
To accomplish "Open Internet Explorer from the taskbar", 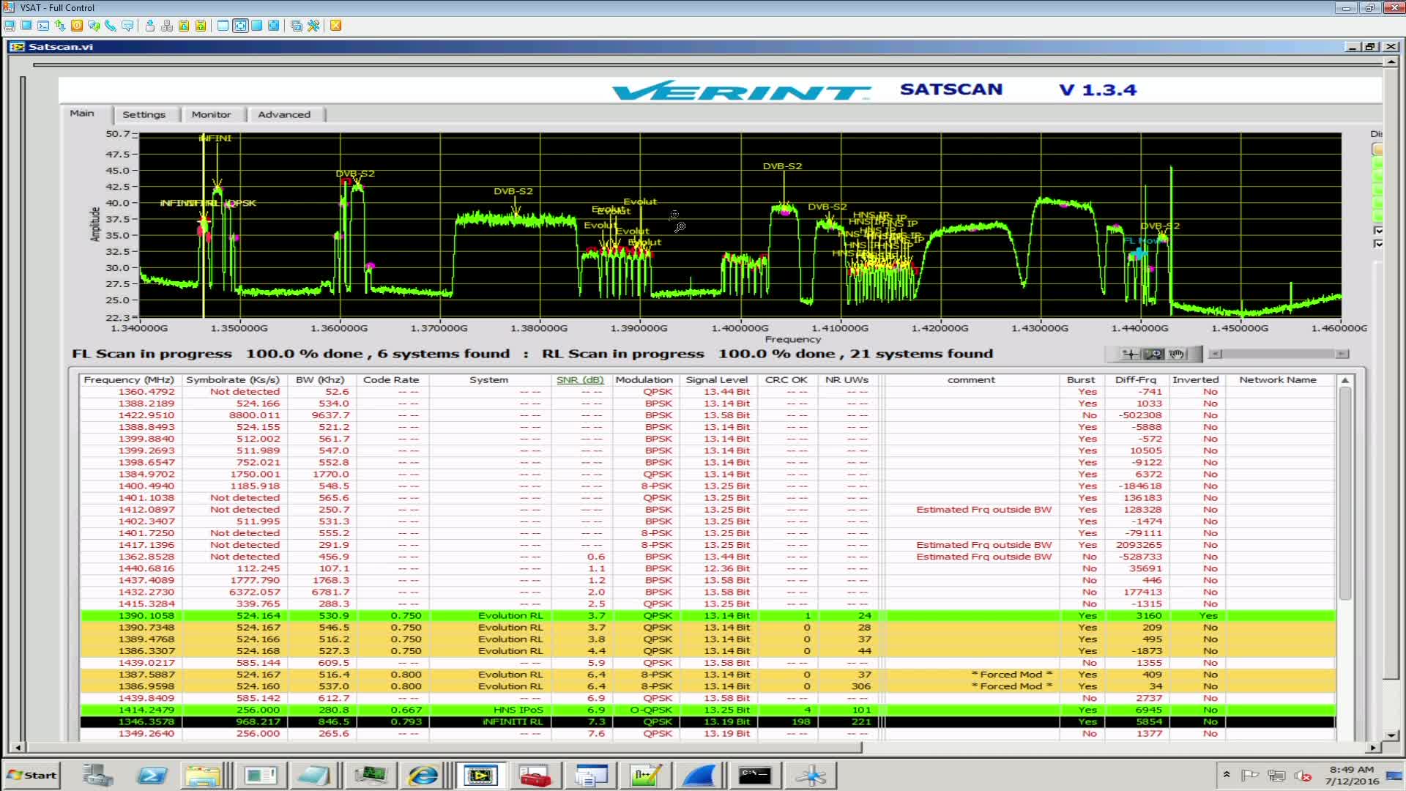I will pyautogui.click(x=424, y=775).
